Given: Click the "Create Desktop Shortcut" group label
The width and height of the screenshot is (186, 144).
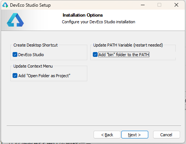Looking at the screenshot, I should [x=35, y=45].
